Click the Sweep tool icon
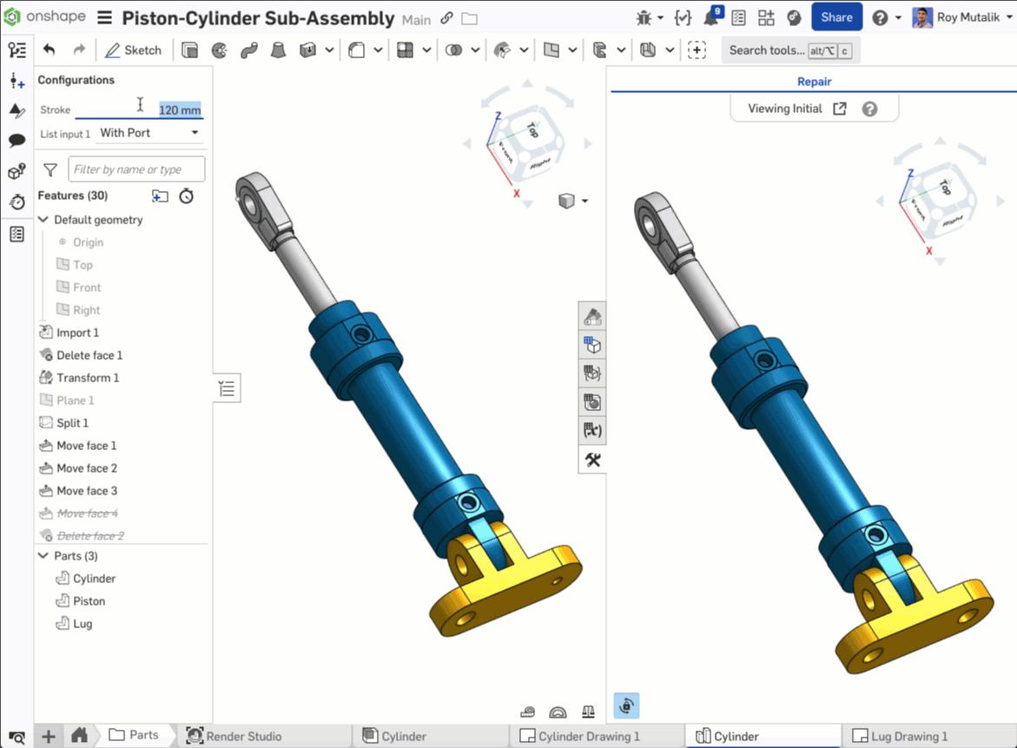 (249, 50)
